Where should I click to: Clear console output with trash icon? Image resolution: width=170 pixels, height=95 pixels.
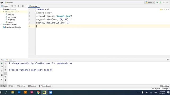pos(5,80)
